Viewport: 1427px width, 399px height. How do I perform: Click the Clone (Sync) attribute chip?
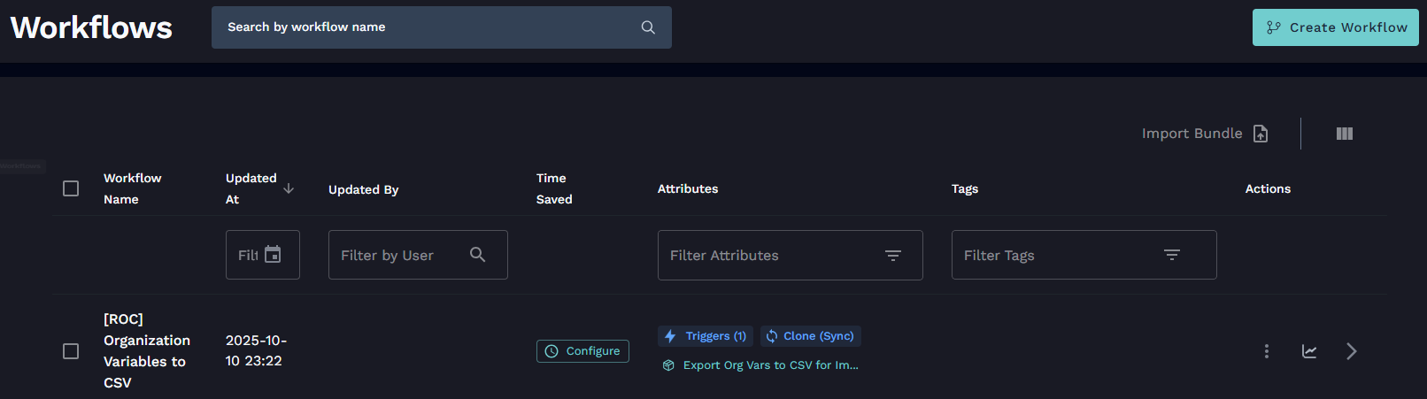810,336
